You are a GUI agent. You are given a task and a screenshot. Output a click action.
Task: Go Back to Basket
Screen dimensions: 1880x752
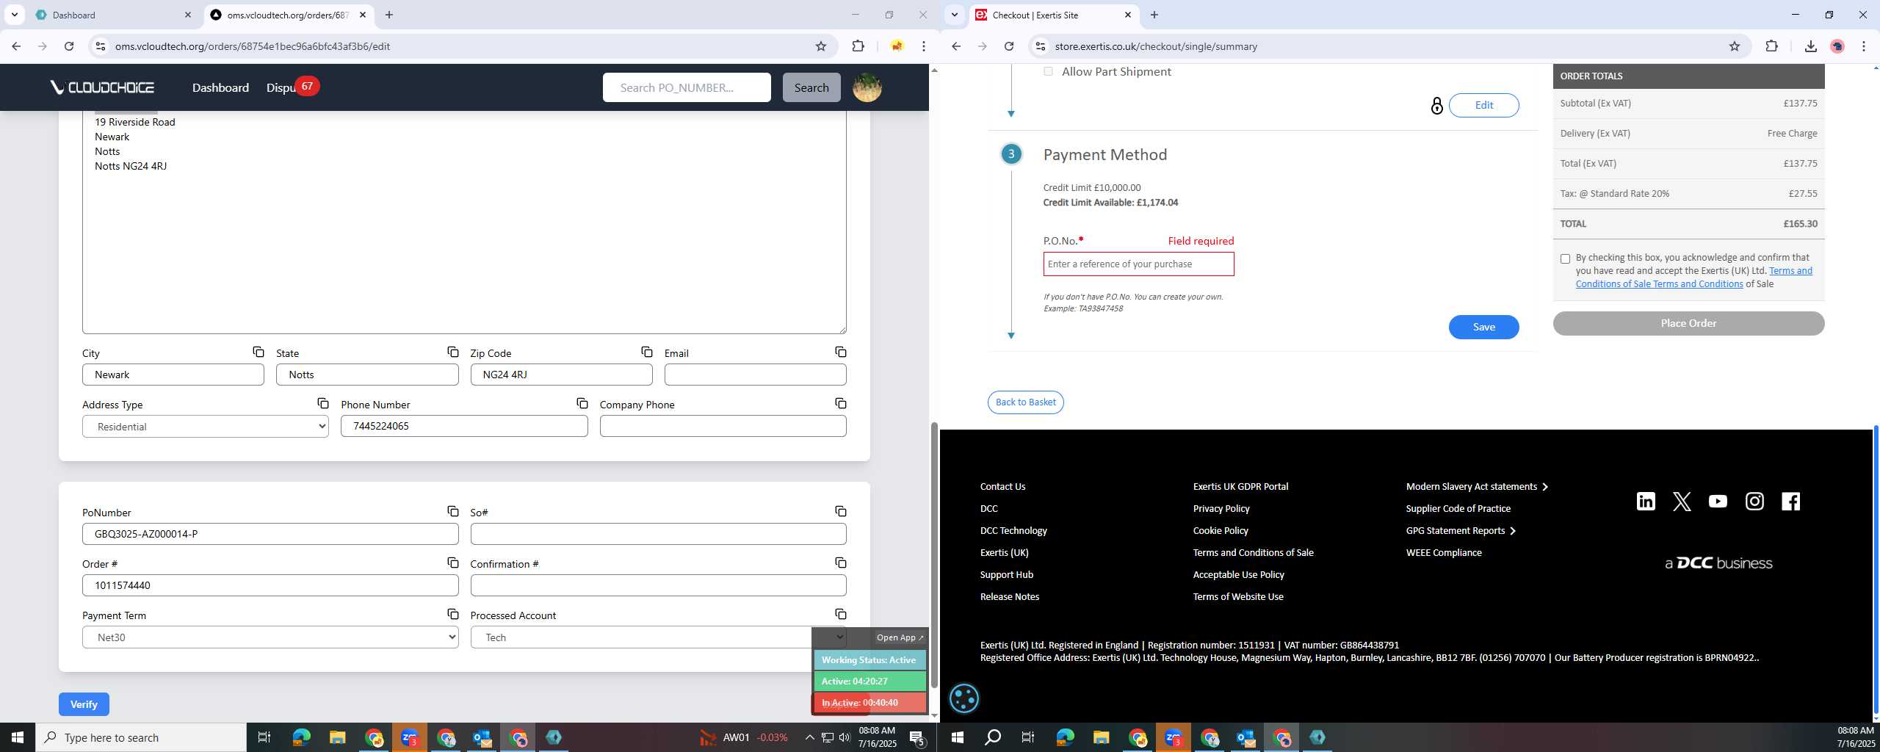click(x=1025, y=402)
